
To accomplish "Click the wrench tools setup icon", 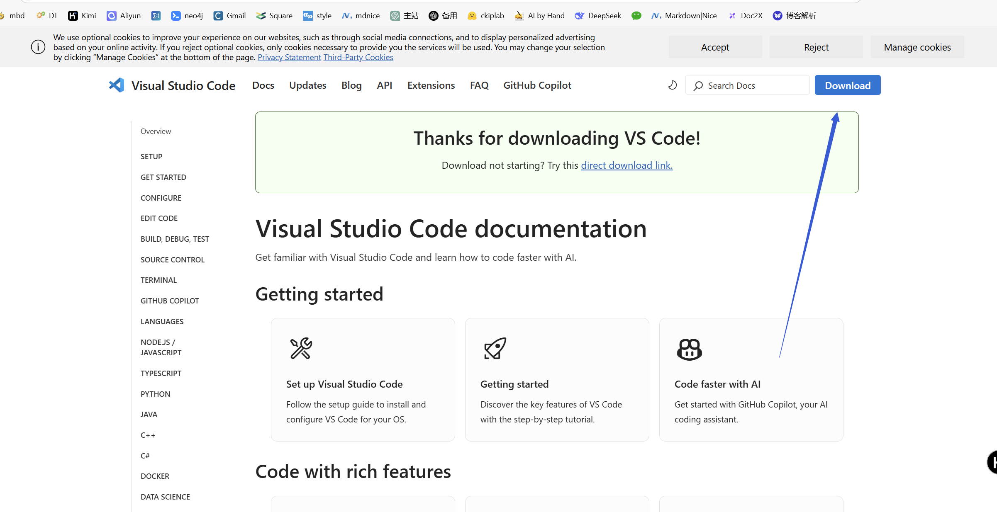I will pos(301,348).
